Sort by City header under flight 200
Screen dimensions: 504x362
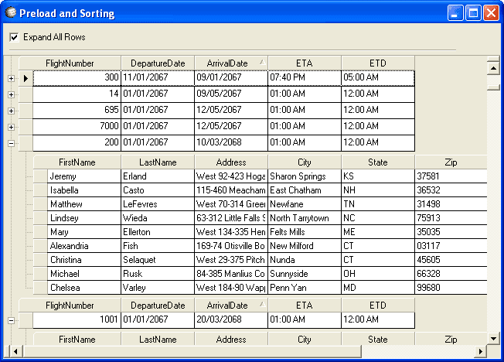pos(305,162)
